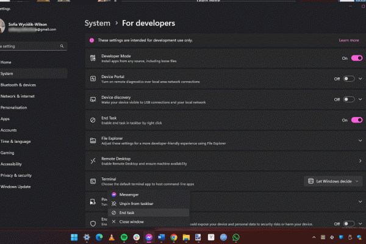Expand the Device discovery options chevron
The image size is (366, 244).
(360, 99)
